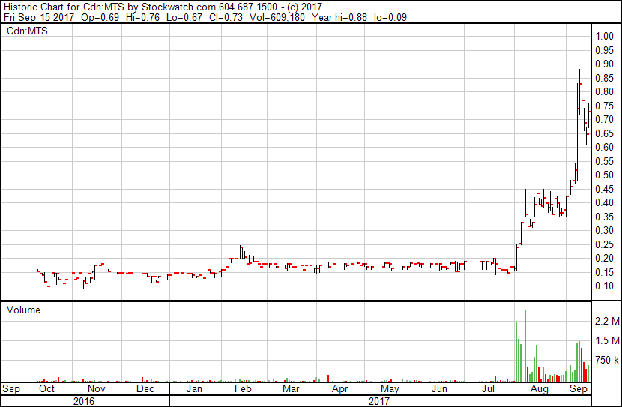Click the 'Jan' month label

pyautogui.click(x=194, y=389)
